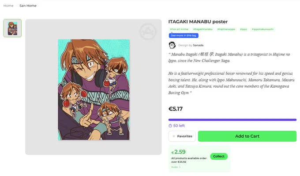Open the San Home breadcrumb
300x176 pixels.
tap(28, 6)
